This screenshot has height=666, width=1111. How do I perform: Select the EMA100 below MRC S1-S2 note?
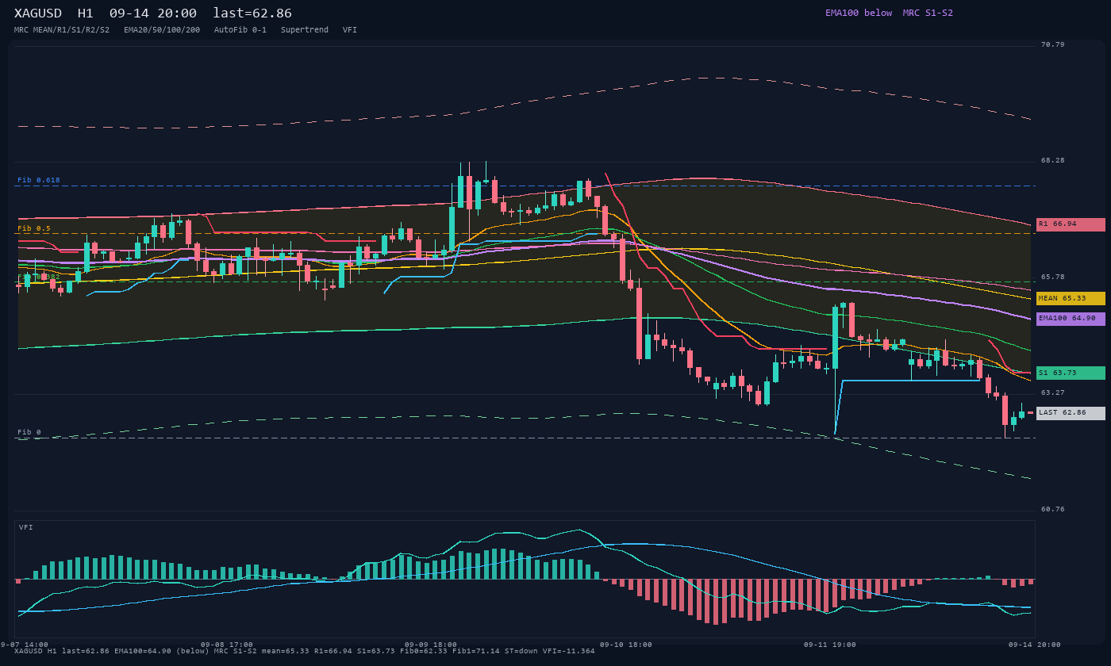pos(889,13)
